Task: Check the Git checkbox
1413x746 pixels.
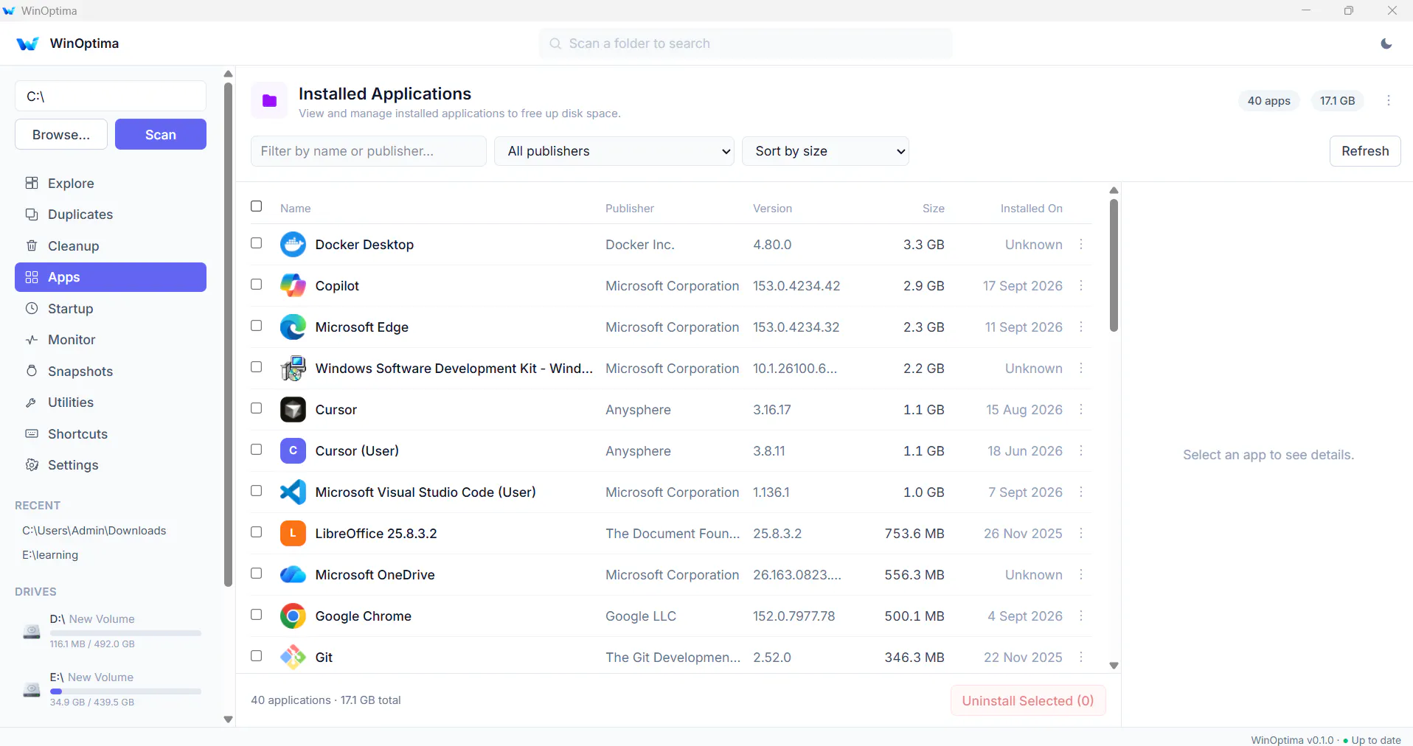Action: click(x=257, y=656)
